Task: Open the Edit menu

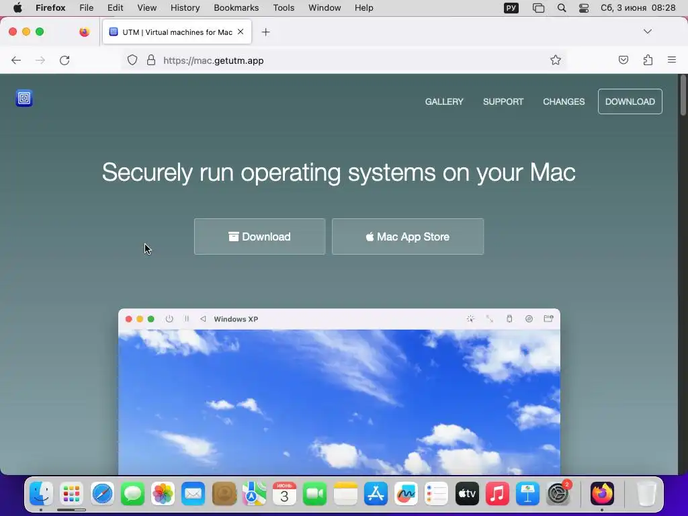Action: click(116, 8)
